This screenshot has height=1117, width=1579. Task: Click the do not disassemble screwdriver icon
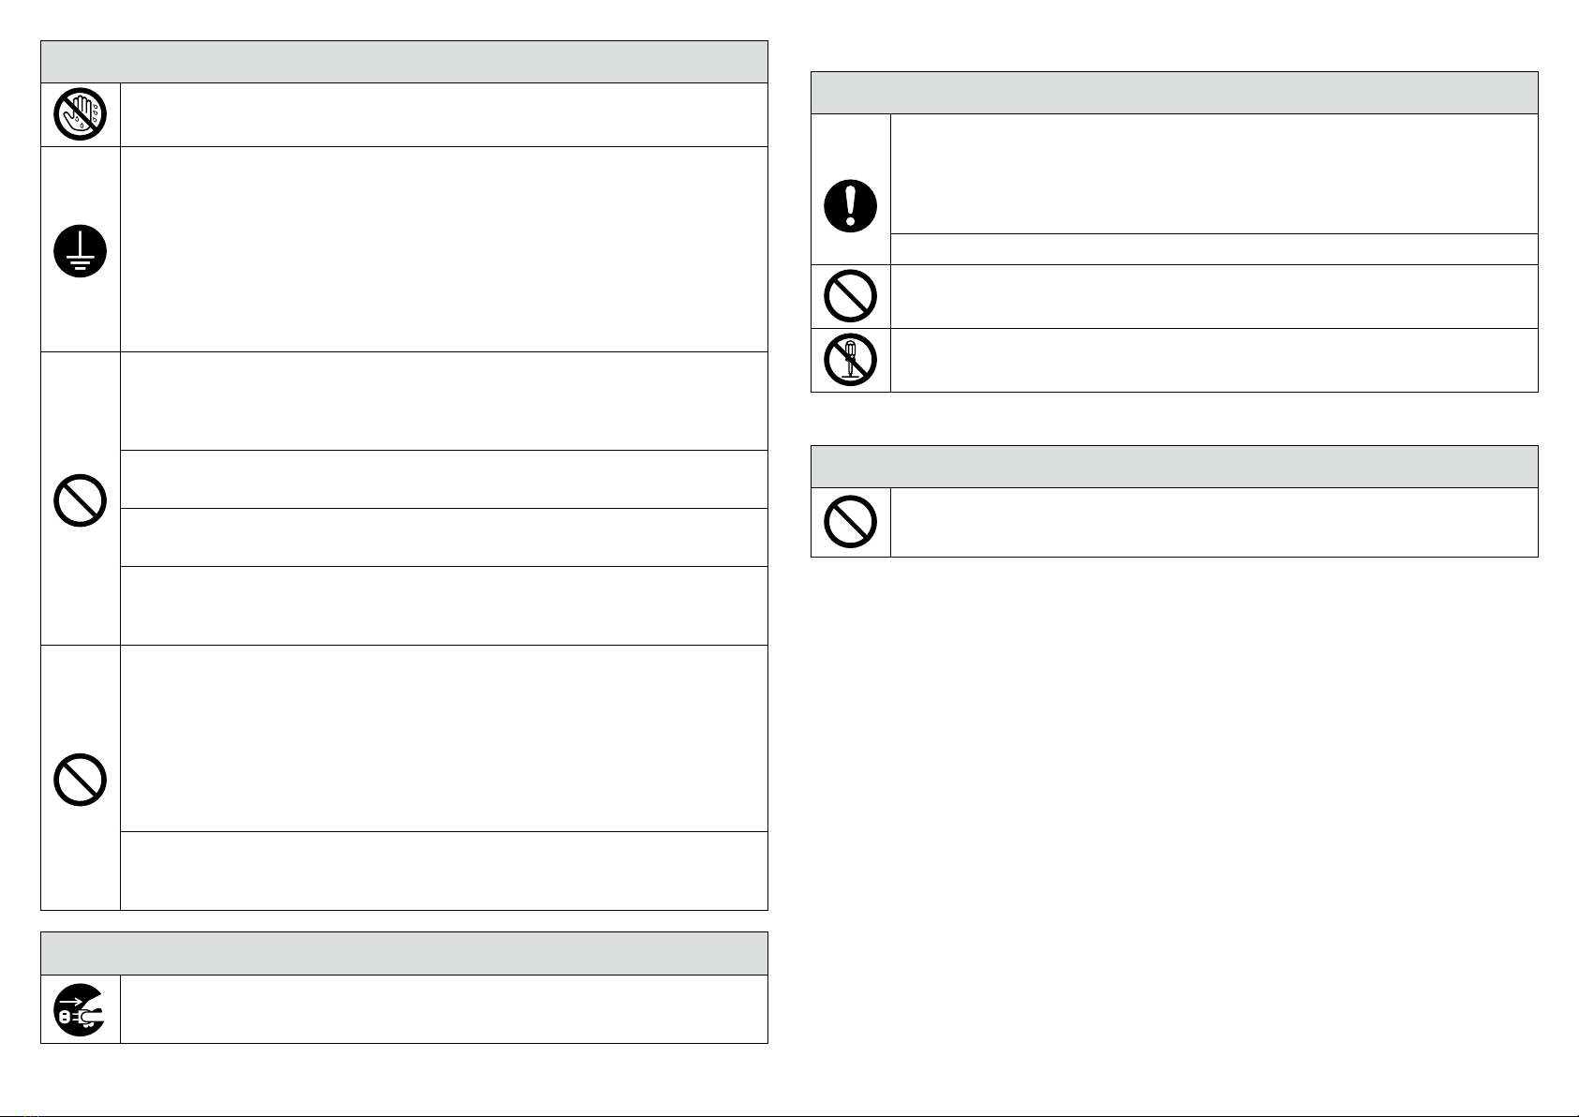(850, 360)
